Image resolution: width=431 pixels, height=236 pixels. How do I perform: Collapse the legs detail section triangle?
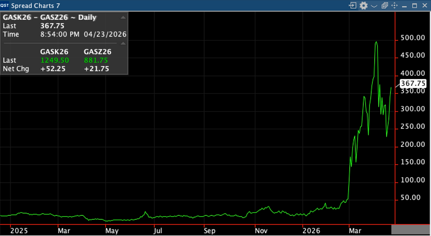pos(123,43)
